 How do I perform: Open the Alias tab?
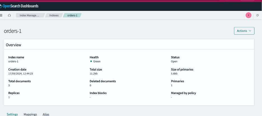point(46,114)
